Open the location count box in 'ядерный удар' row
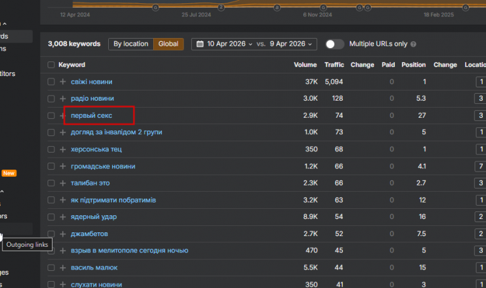Screen dimensions: 486x288 pos(480,217)
